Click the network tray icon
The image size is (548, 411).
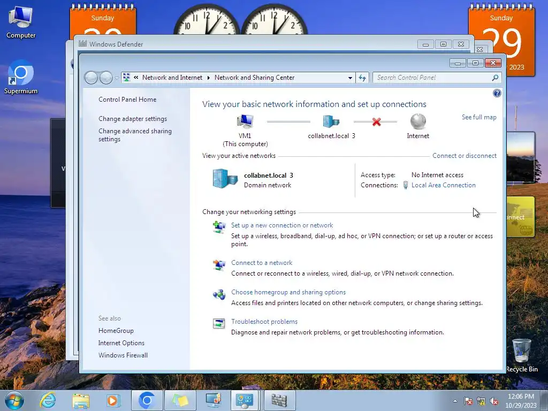[481, 401]
